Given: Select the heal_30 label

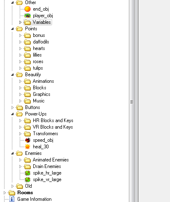Looking at the screenshot, I should pos(41,147).
